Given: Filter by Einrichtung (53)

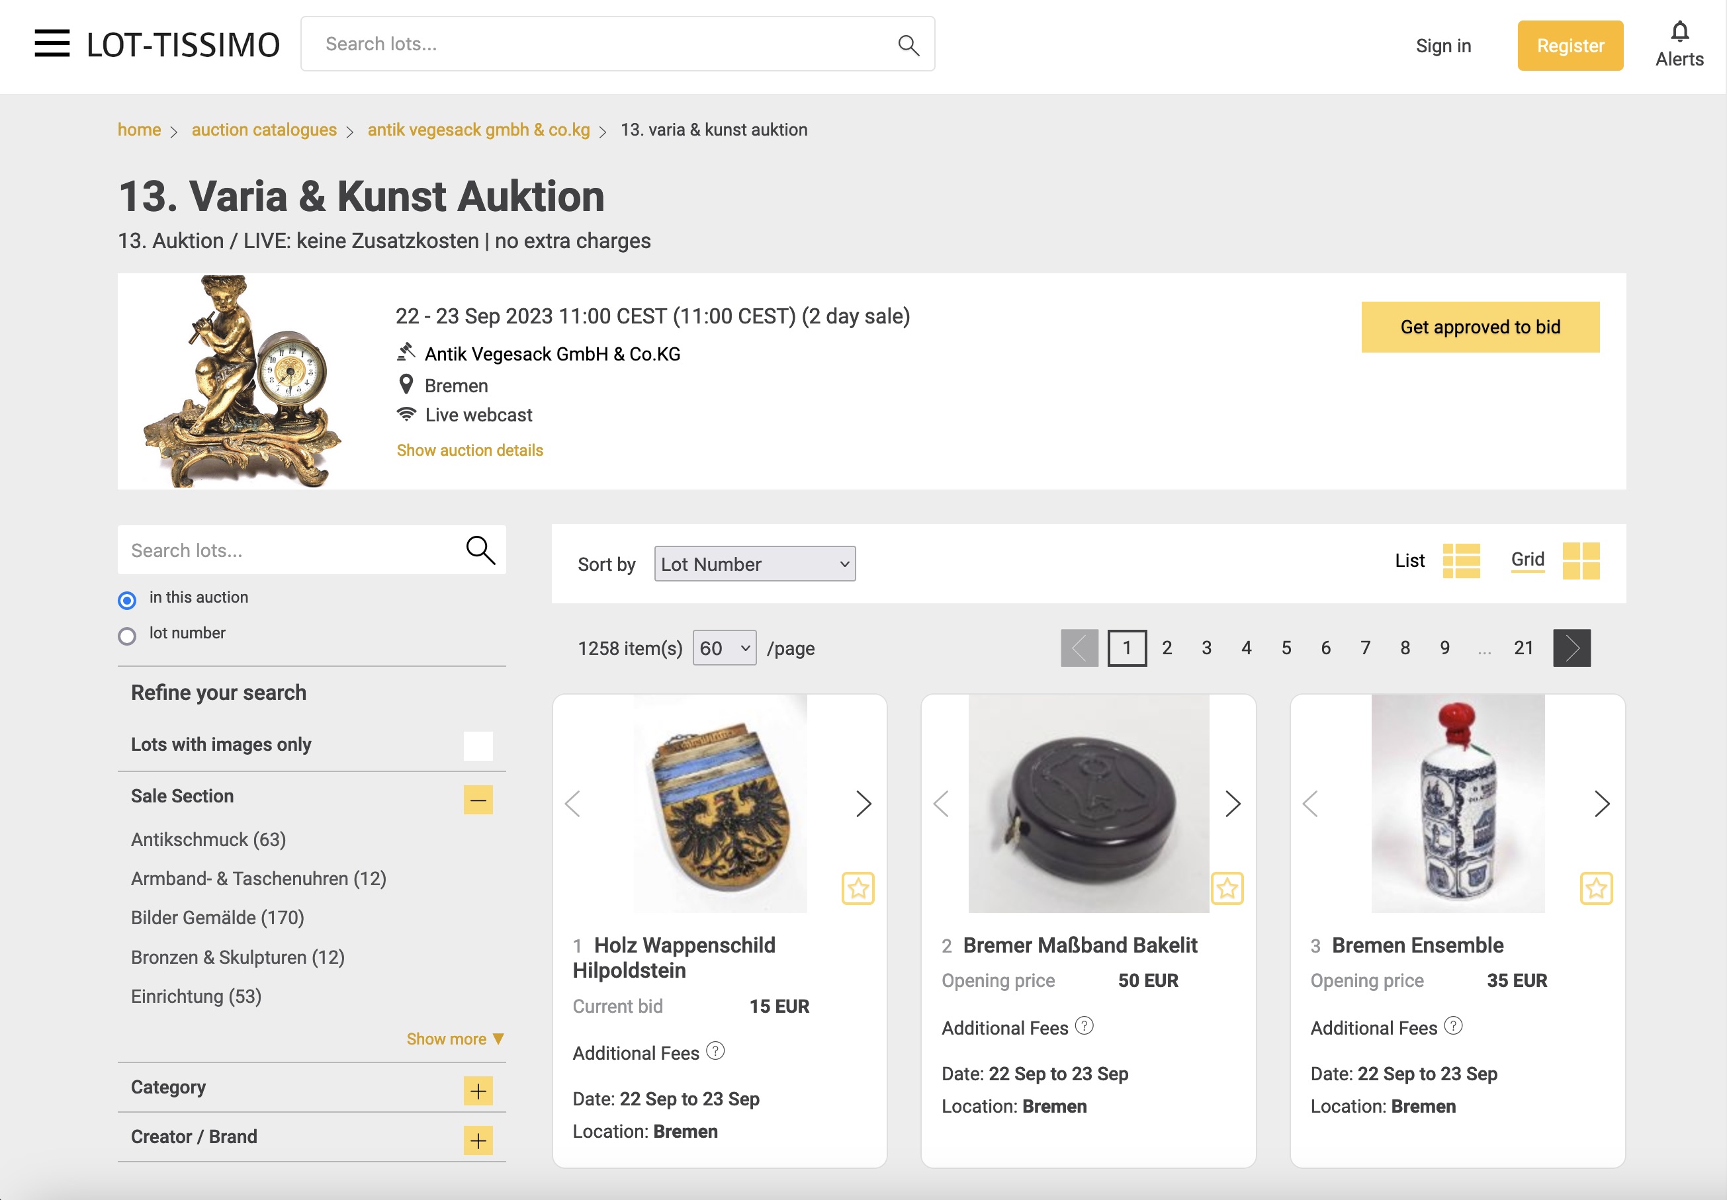Looking at the screenshot, I should [x=197, y=996].
